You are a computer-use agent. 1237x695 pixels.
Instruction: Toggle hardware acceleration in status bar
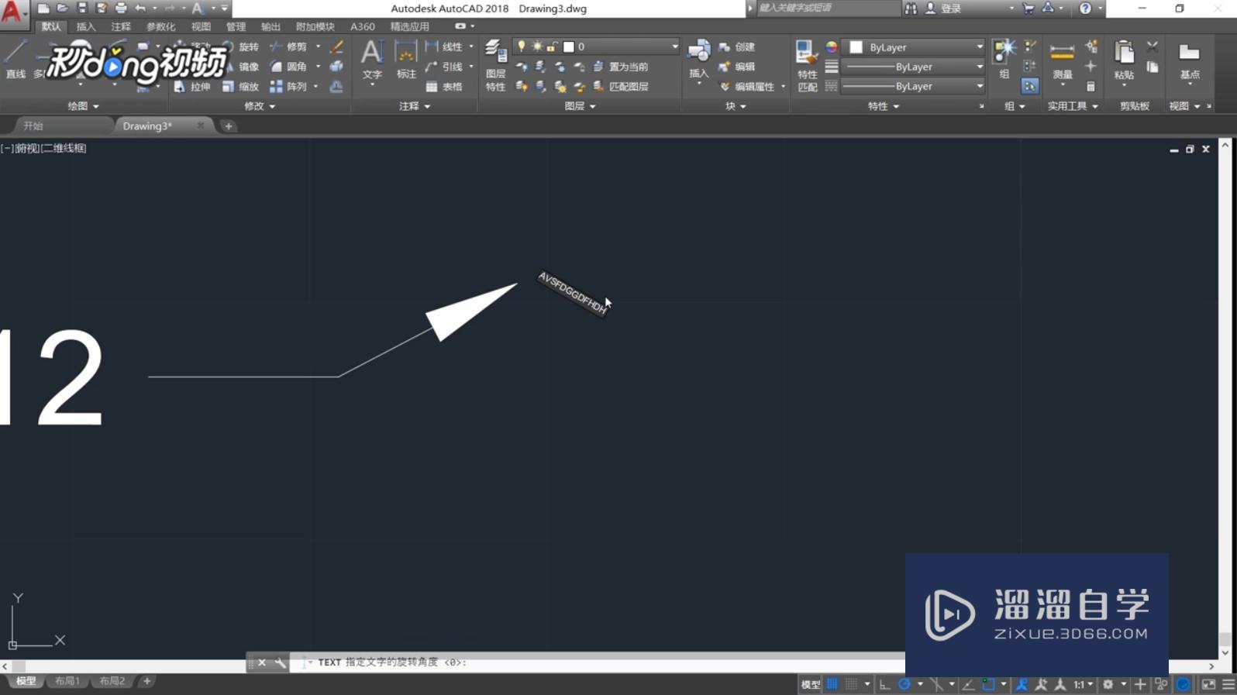coord(1183,684)
